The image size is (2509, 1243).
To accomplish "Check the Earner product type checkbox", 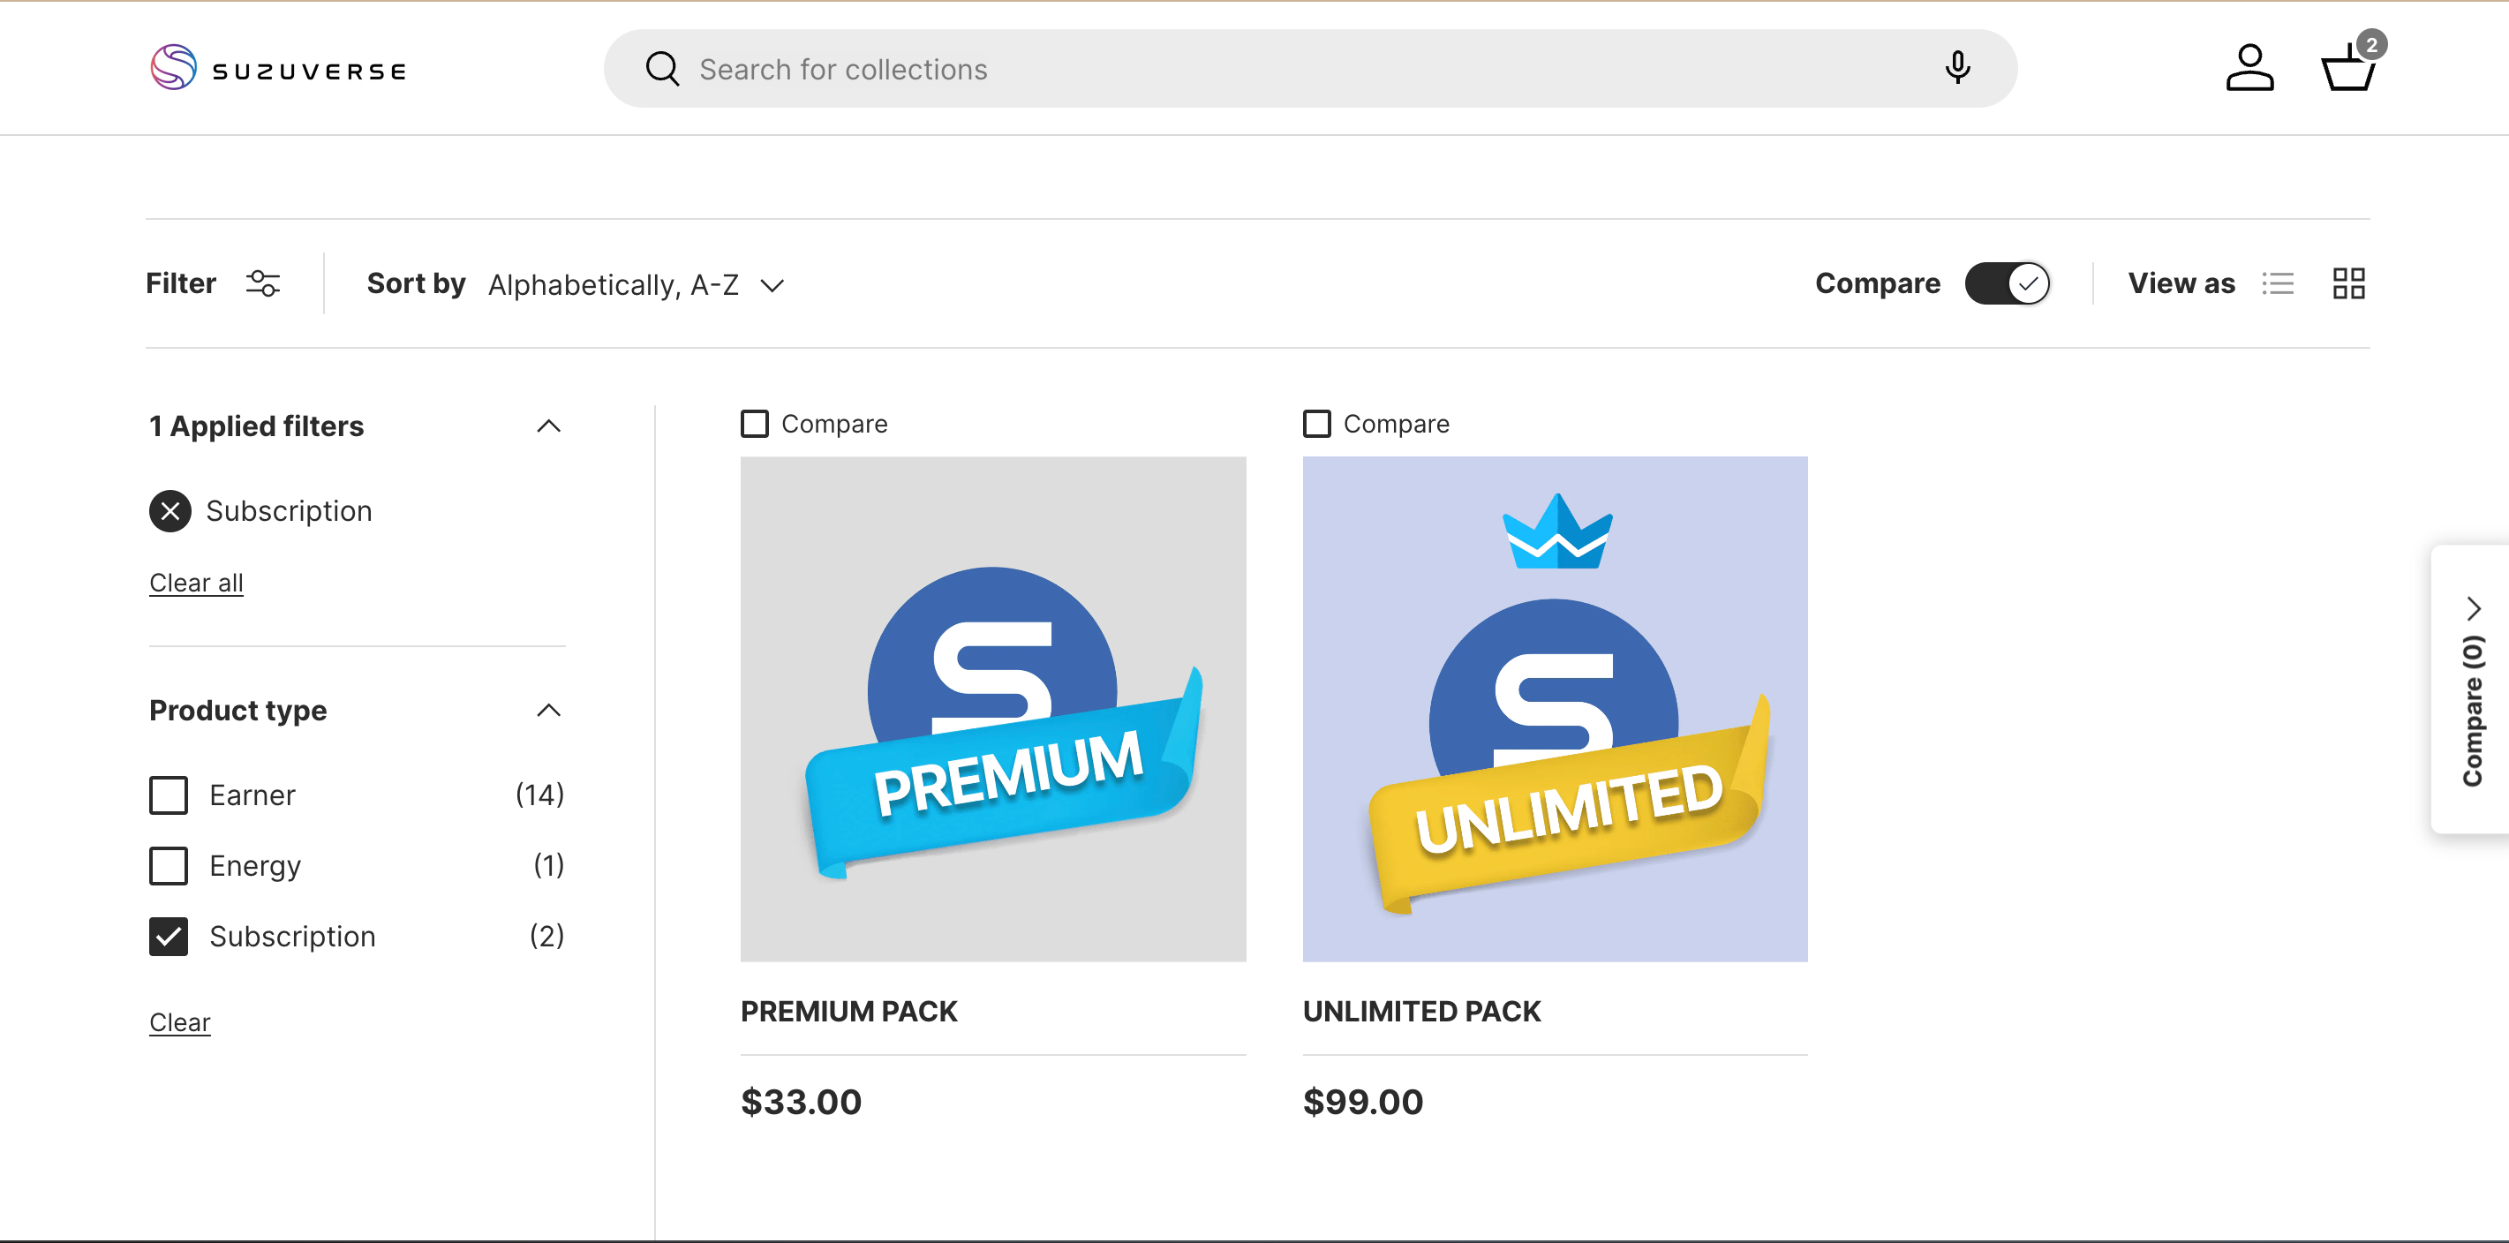I will pos(169,795).
